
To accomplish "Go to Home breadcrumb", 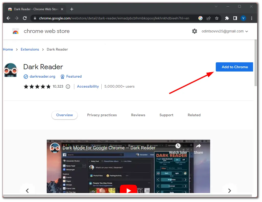I will 8,50.
